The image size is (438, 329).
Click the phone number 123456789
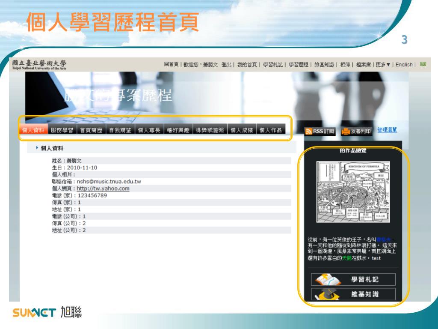(x=92, y=195)
